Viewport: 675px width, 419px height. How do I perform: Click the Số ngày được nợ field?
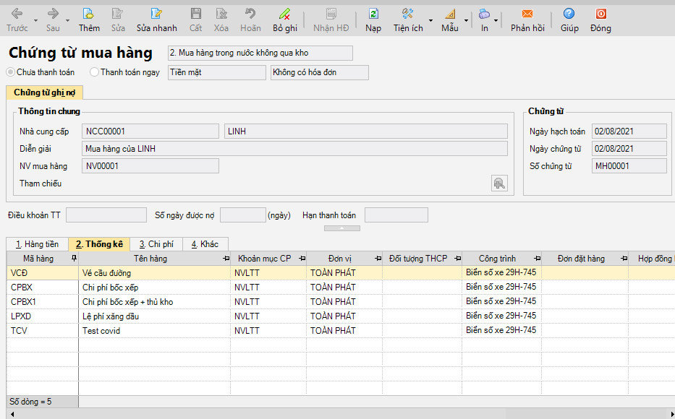[243, 215]
